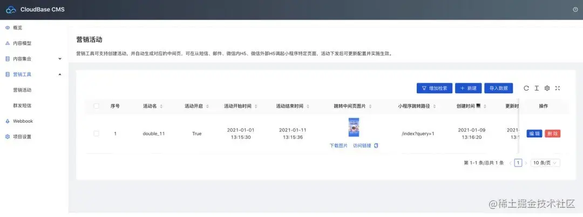The height and width of the screenshot is (217, 583).
Task: Click the 营销工具 sidebar icon
Action: 8,74
